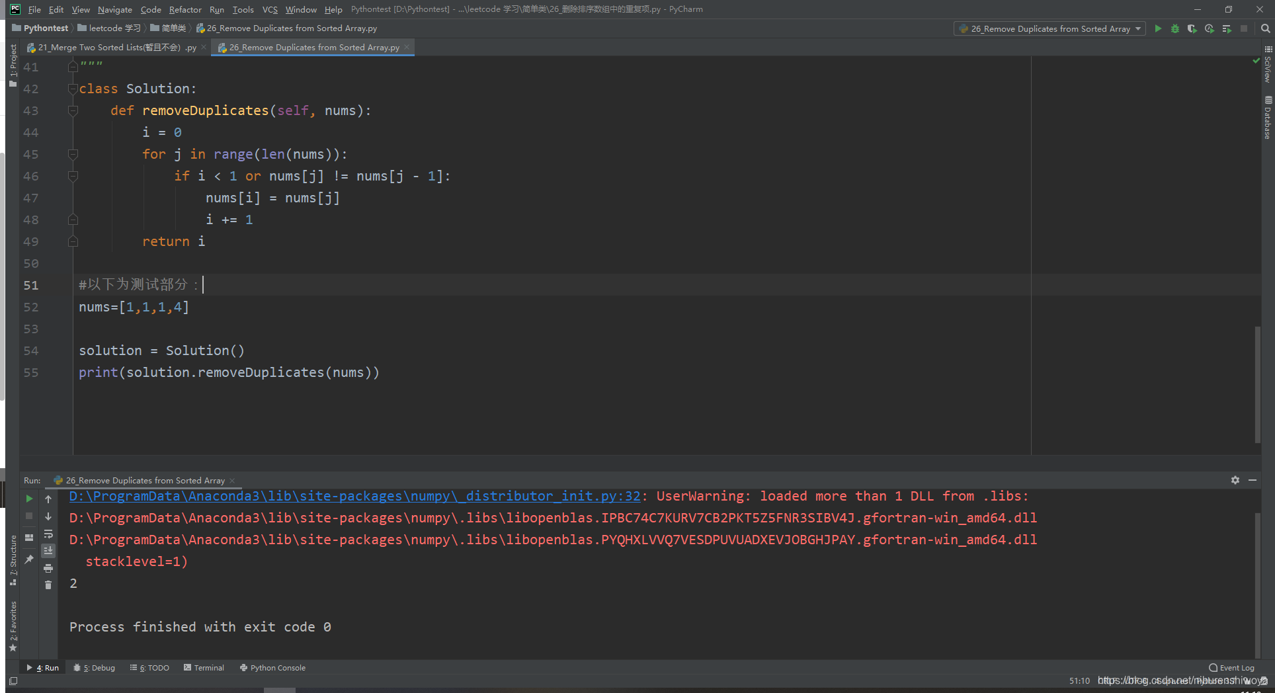Click the editor vertical scrollbar
Image resolution: width=1275 pixels, height=693 pixels.
1257,384
